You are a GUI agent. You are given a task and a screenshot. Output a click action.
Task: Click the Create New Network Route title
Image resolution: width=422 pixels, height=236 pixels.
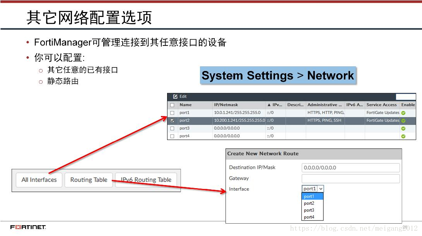[263, 153]
